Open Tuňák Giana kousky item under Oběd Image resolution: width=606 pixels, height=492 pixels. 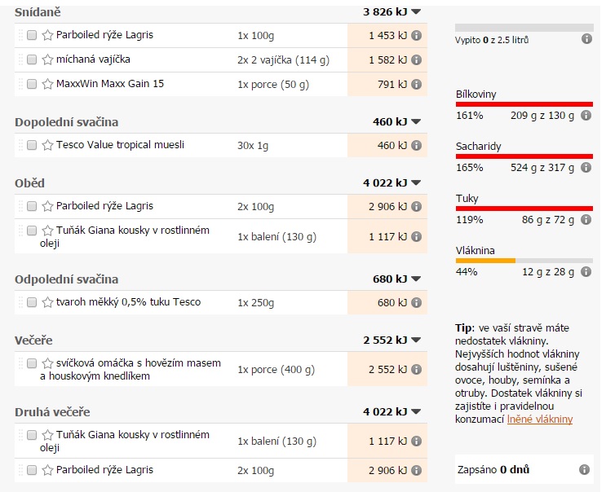[x=125, y=236]
